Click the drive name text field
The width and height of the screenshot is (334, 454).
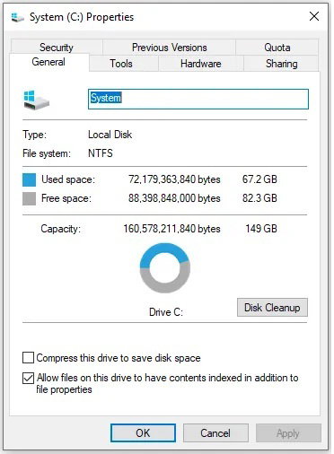[198, 99]
